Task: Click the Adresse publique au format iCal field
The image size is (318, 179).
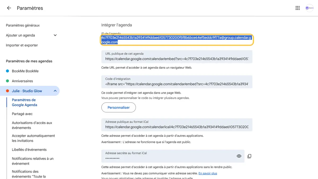Action: pos(177,125)
